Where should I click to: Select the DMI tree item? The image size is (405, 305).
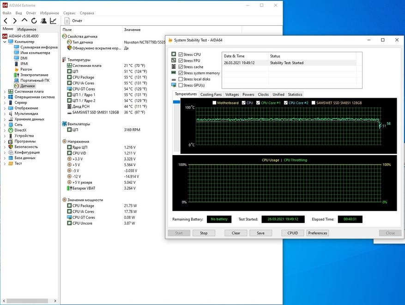tap(21, 58)
